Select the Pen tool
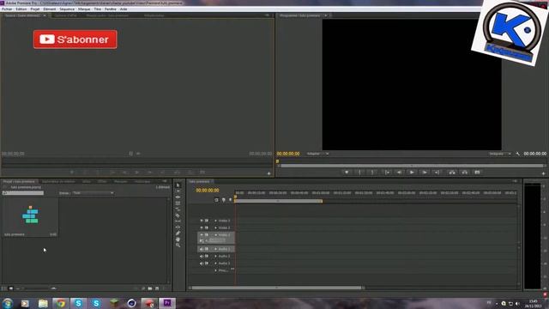The width and height of the screenshot is (549, 309). (x=178, y=233)
